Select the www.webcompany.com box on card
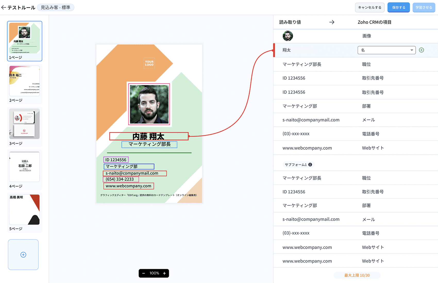 (x=129, y=186)
